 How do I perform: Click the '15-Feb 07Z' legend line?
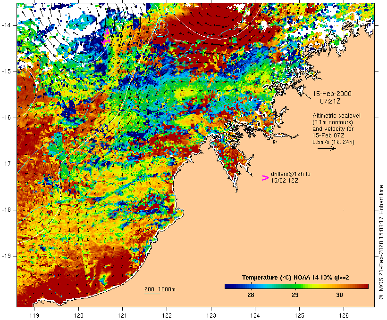pos(328,136)
